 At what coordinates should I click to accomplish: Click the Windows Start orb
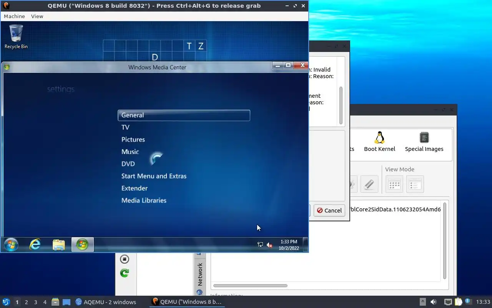point(11,244)
